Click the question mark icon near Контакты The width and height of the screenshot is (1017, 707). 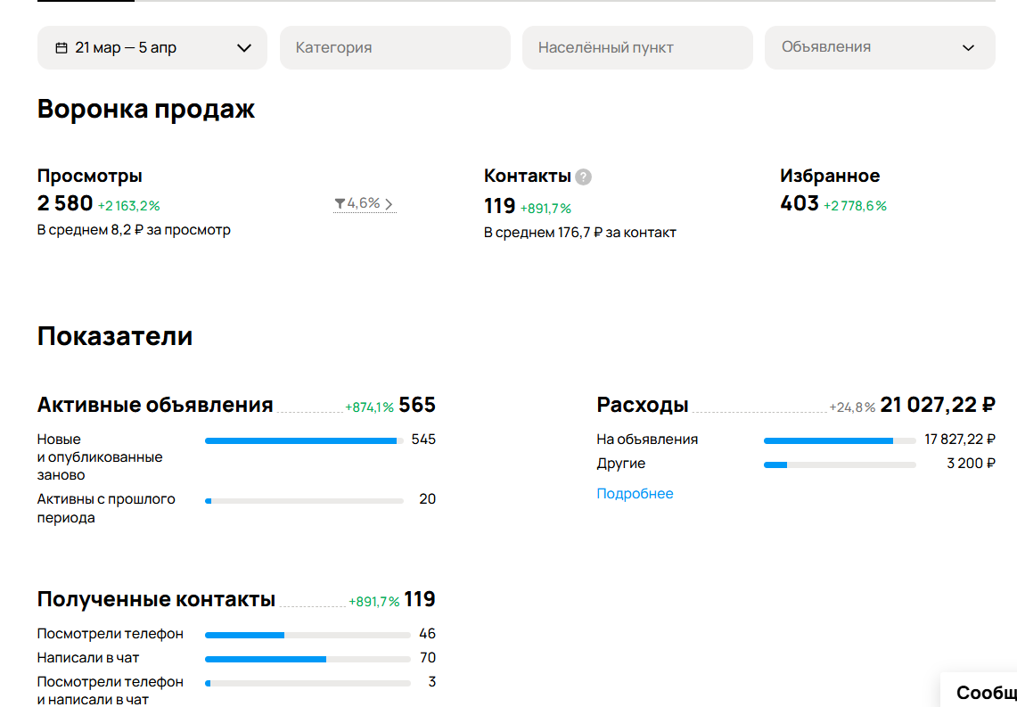click(583, 177)
